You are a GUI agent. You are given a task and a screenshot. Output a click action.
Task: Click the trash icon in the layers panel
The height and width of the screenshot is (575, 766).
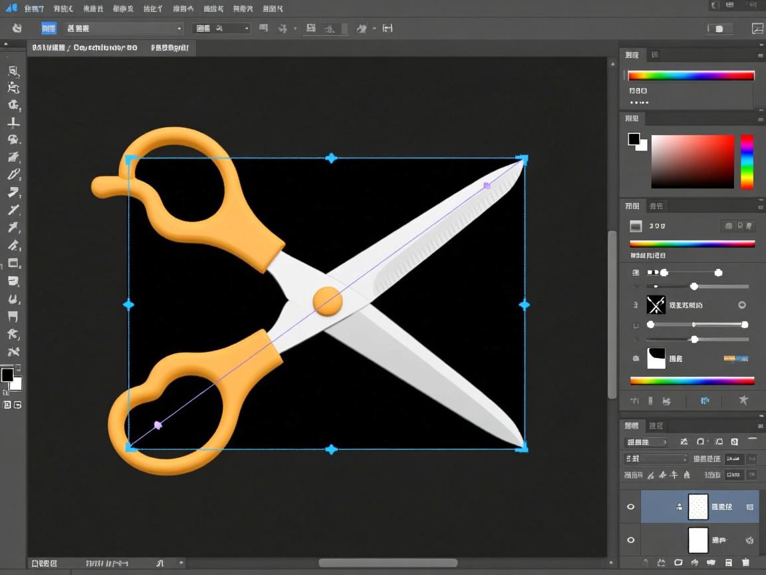pyautogui.click(x=745, y=563)
